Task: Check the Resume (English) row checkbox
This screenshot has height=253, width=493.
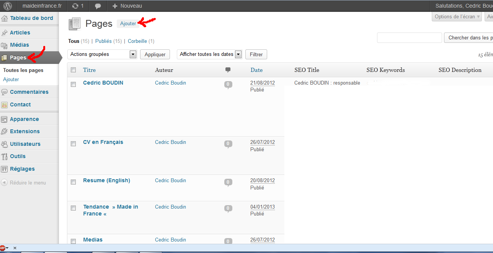Action: coord(73,182)
